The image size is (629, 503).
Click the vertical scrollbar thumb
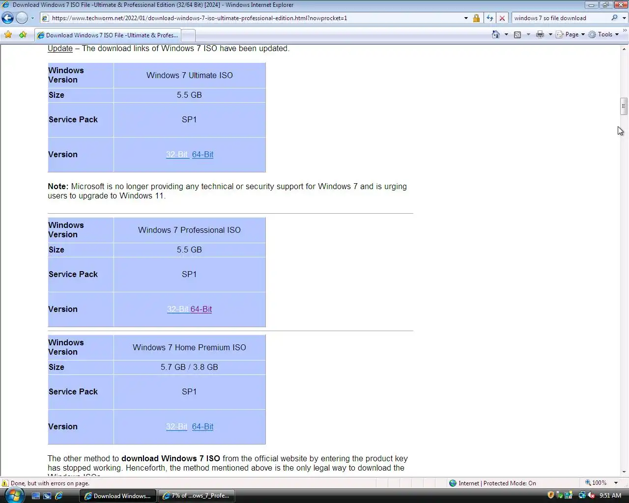pos(624,106)
